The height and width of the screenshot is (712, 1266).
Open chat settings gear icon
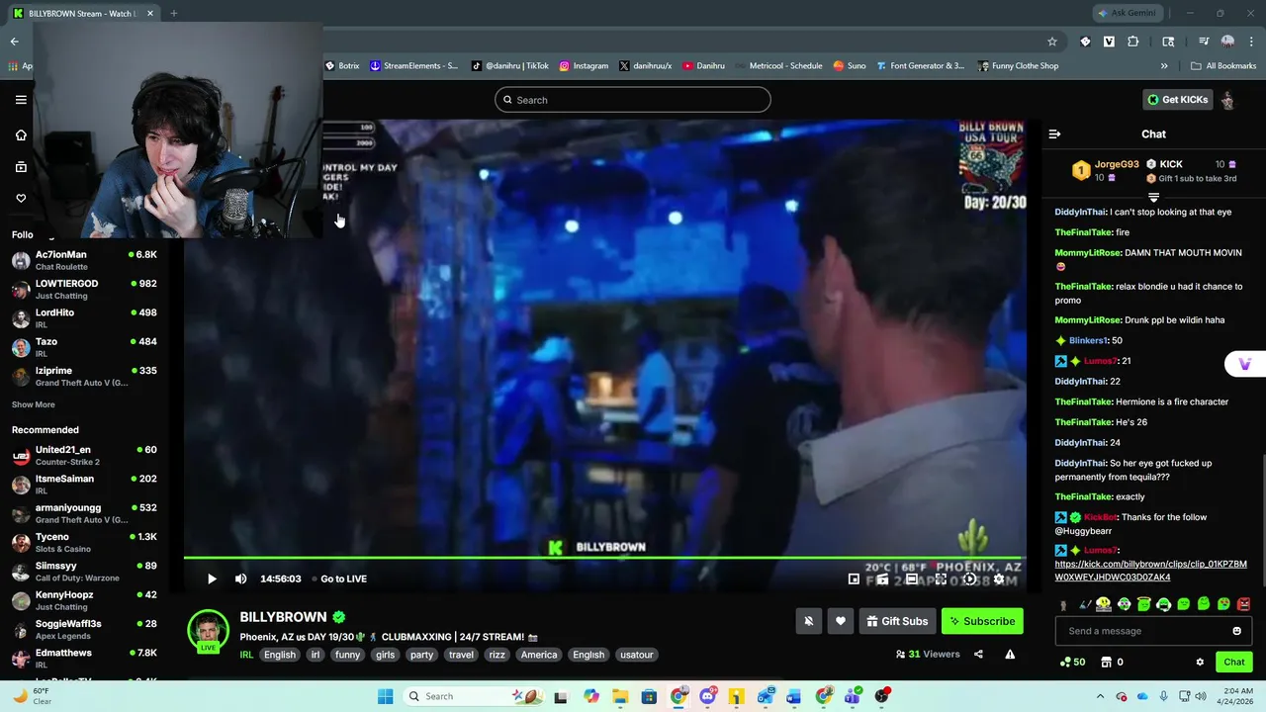[x=1200, y=662]
